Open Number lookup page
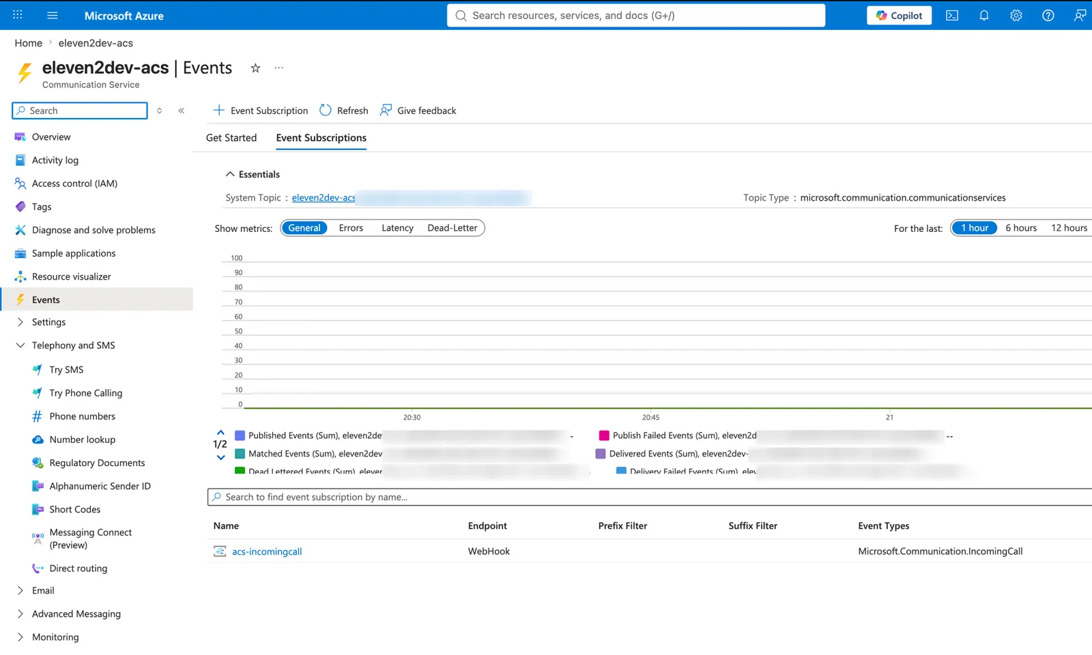 pyautogui.click(x=82, y=439)
